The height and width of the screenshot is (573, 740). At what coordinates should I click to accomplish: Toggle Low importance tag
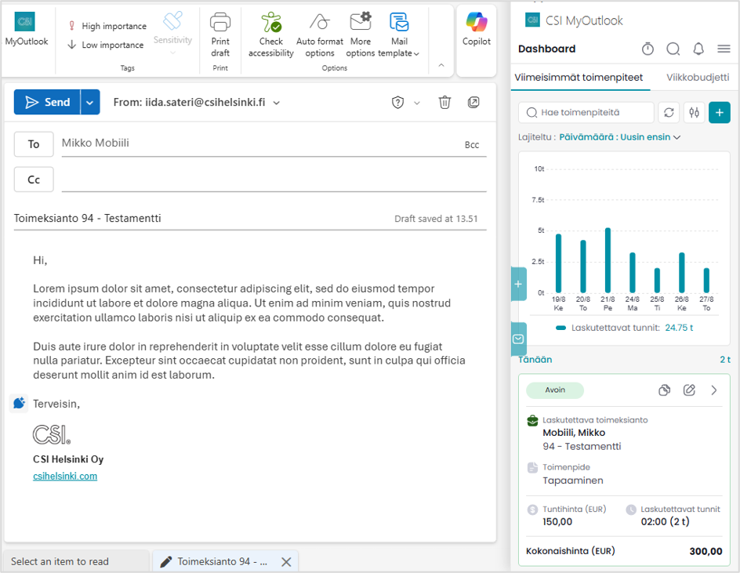tap(106, 45)
